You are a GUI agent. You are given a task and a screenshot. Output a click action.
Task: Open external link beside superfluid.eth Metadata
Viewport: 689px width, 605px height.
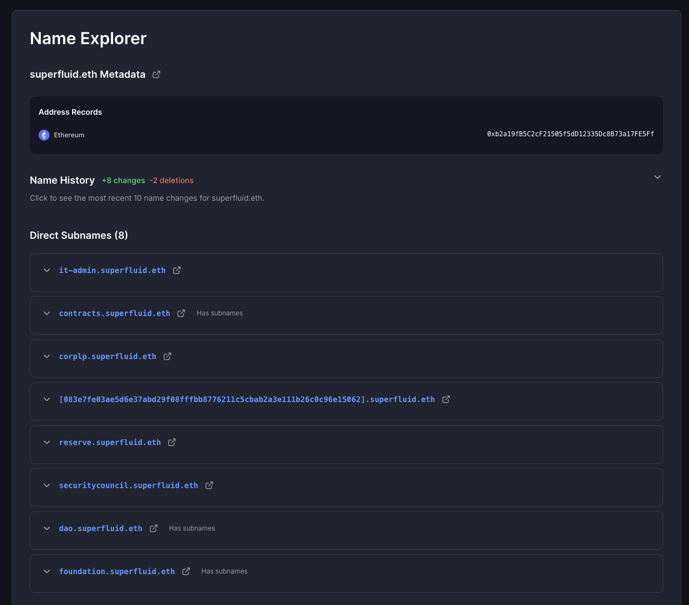(156, 74)
